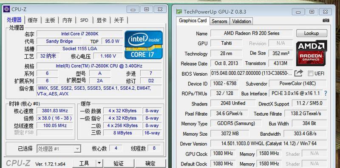This screenshot has height=168, width=340.
Task: Click the 8 MBytes L3 cache value
Action: [122, 133]
